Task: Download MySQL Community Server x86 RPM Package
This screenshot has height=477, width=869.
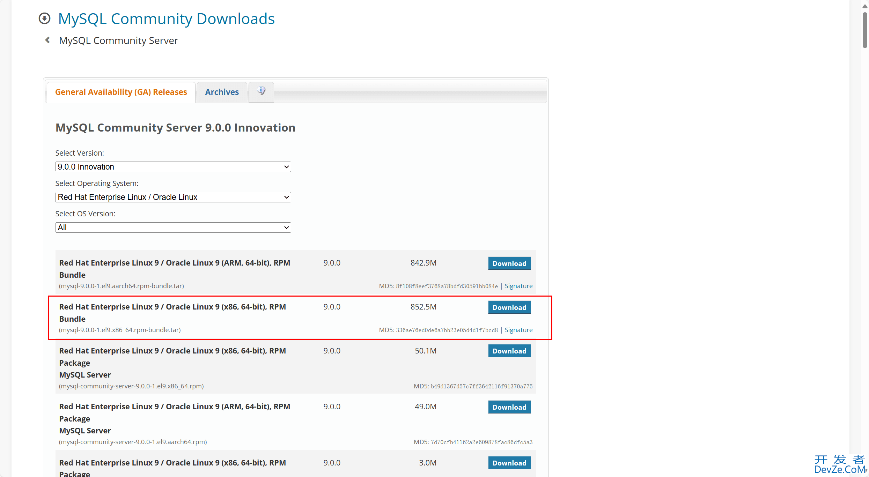Action: click(509, 351)
